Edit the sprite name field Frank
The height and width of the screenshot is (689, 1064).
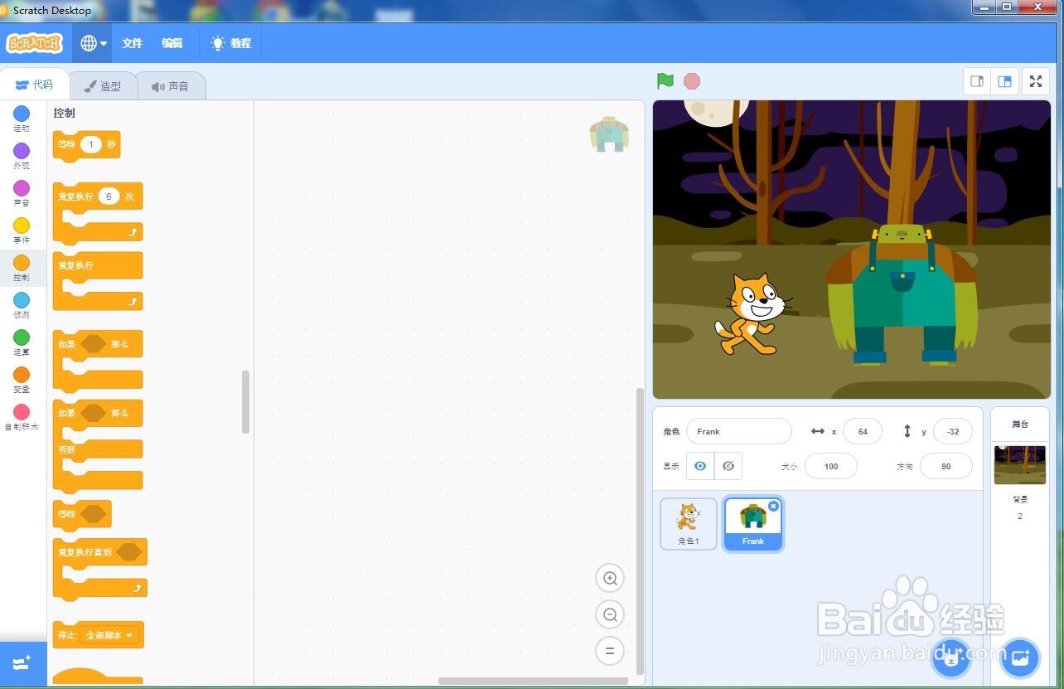coord(739,431)
